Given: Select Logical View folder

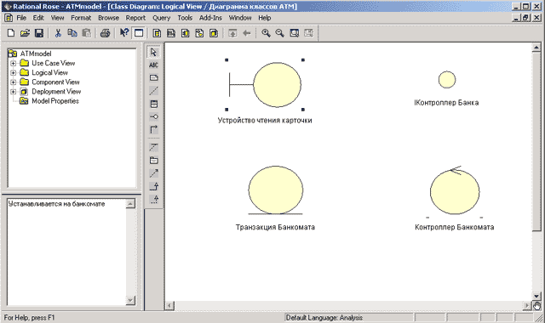Looking at the screenshot, I should coord(49,73).
